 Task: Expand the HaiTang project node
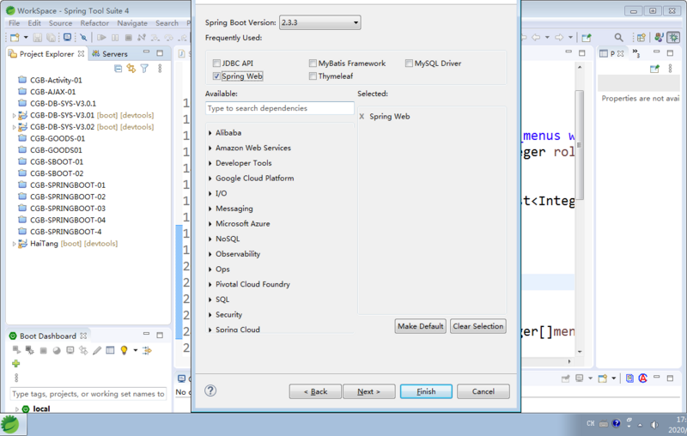(x=14, y=244)
